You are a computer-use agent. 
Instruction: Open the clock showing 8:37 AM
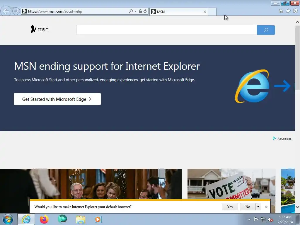(285, 219)
